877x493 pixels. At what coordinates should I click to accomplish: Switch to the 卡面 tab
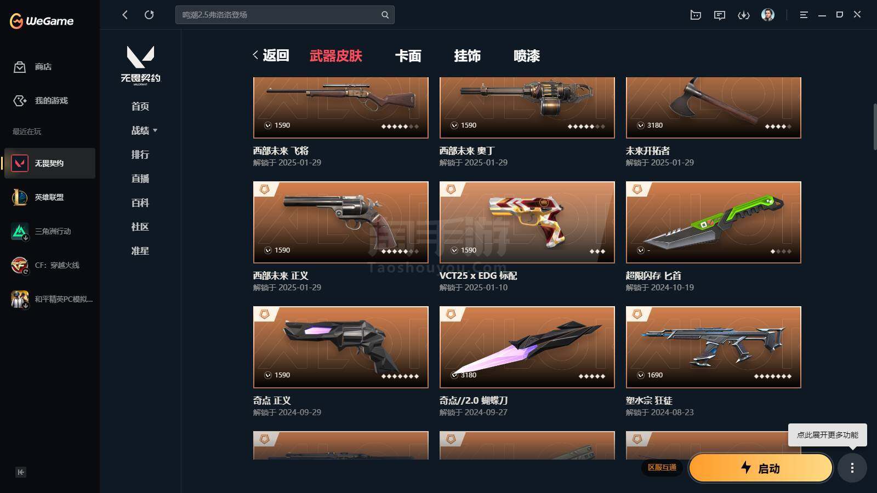(x=408, y=56)
